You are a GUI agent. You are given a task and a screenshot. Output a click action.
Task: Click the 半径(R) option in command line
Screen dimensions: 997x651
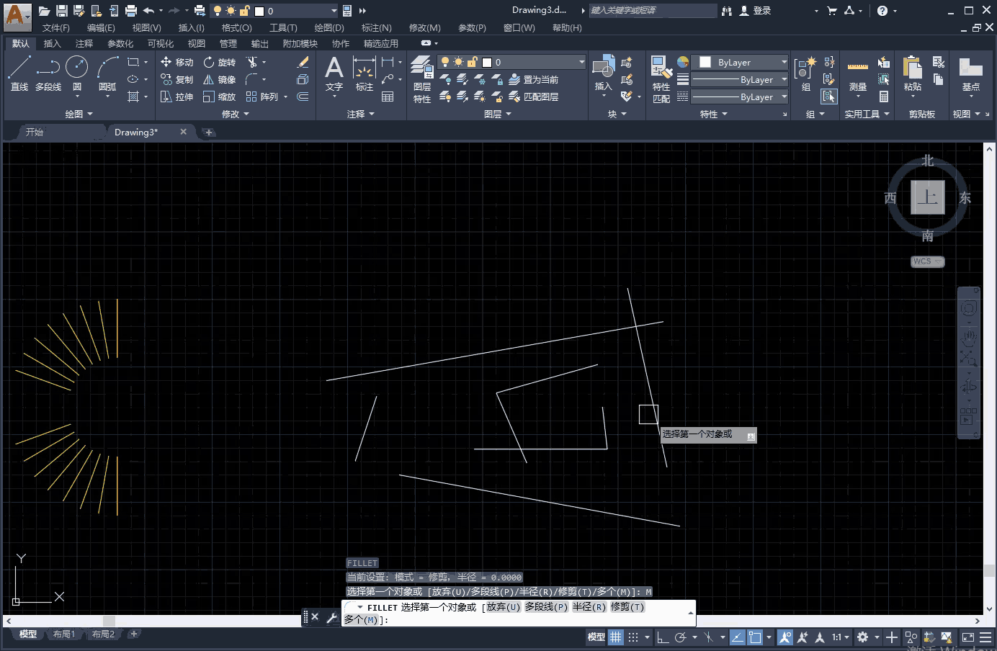pyautogui.click(x=589, y=607)
